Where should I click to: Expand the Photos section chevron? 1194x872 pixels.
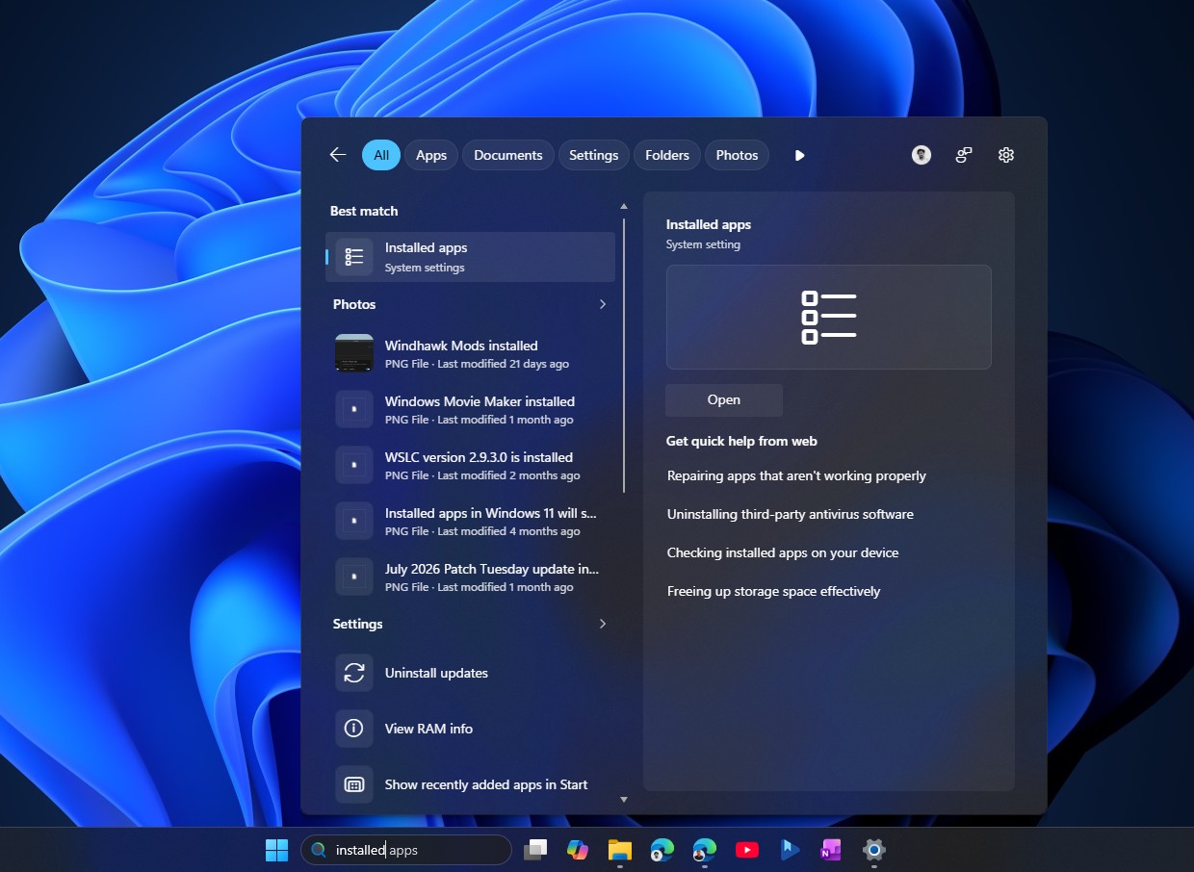[x=603, y=304]
